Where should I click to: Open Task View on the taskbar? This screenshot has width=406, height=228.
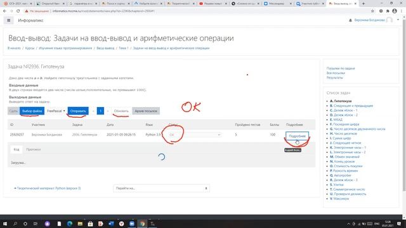click(36, 224)
